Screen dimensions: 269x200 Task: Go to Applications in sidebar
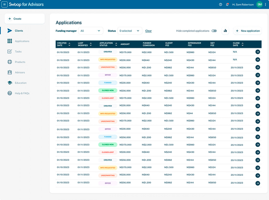22,41
